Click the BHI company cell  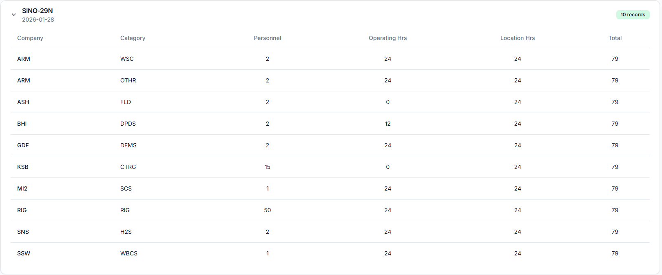pyautogui.click(x=22, y=124)
